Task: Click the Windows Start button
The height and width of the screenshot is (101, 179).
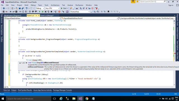Action: 3,98
